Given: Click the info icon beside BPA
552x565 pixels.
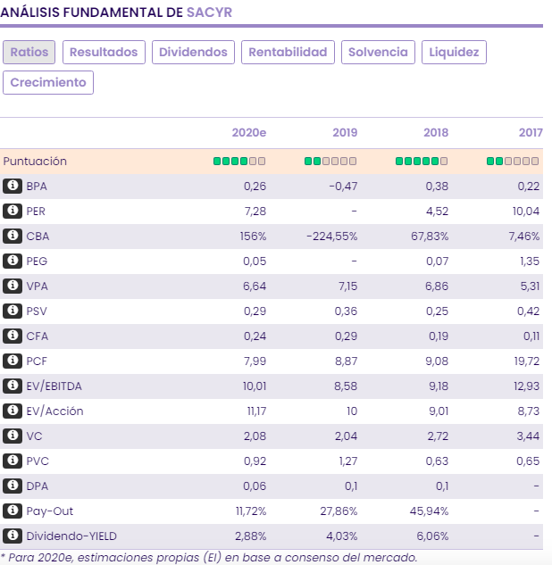Looking at the screenshot, I should tap(13, 187).
